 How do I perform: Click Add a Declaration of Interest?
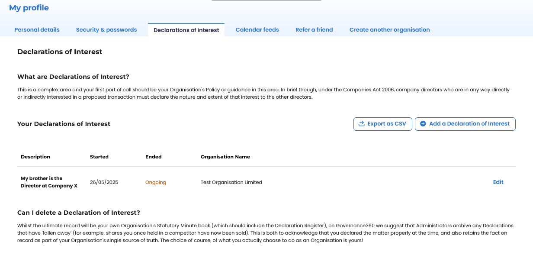pyautogui.click(x=465, y=124)
